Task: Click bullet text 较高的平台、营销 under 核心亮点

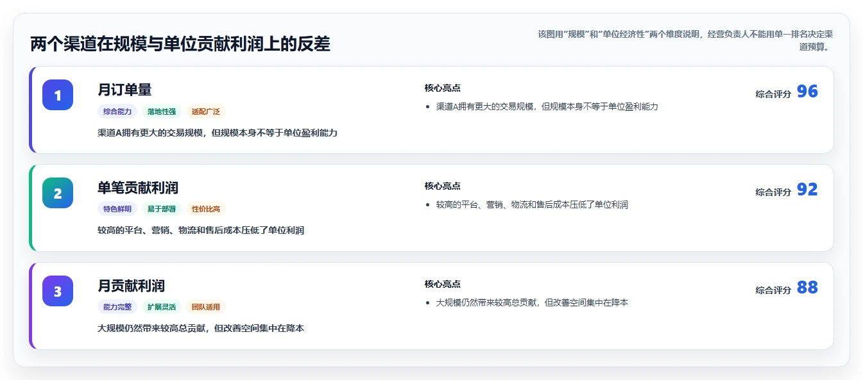Action: [x=532, y=204]
